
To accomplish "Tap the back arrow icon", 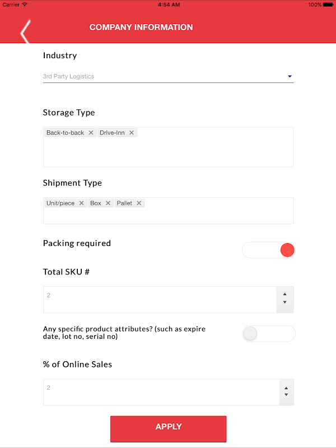I will [x=25, y=32].
